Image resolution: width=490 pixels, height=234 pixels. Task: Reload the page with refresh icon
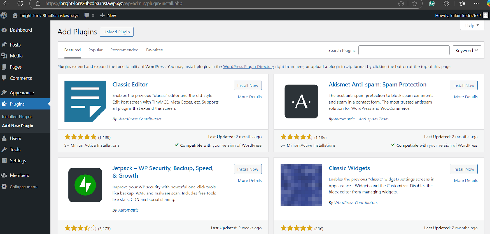pyautogui.click(x=20, y=3)
